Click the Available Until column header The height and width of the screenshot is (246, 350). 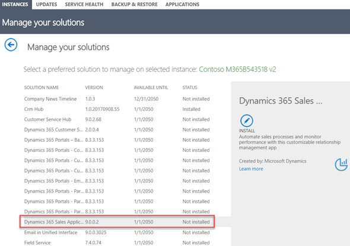[x=151, y=87]
